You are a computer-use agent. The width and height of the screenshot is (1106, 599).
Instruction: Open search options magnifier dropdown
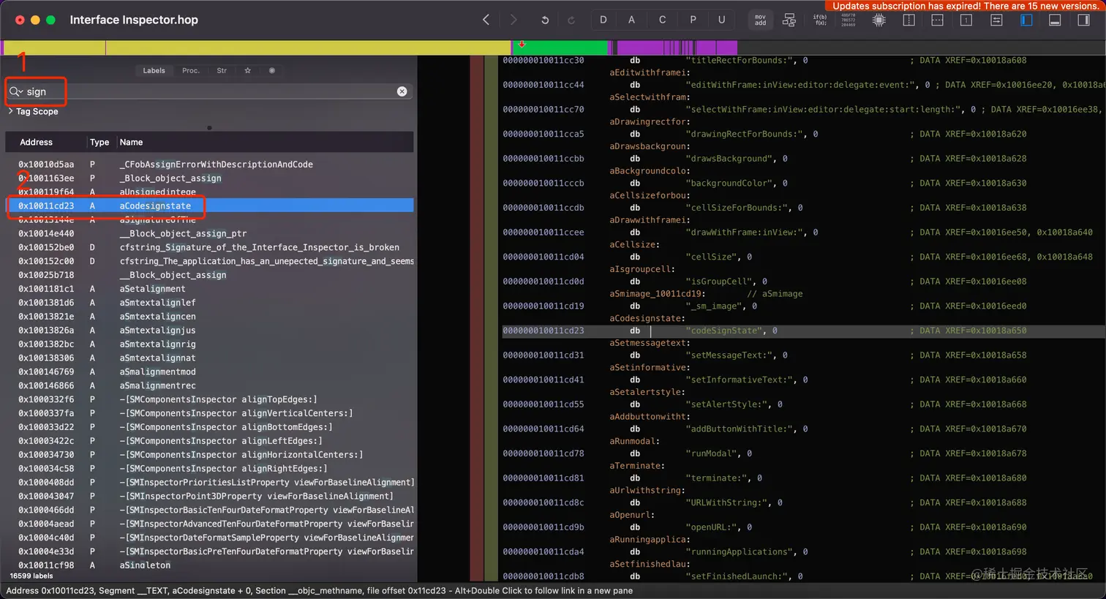coord(15,91)
